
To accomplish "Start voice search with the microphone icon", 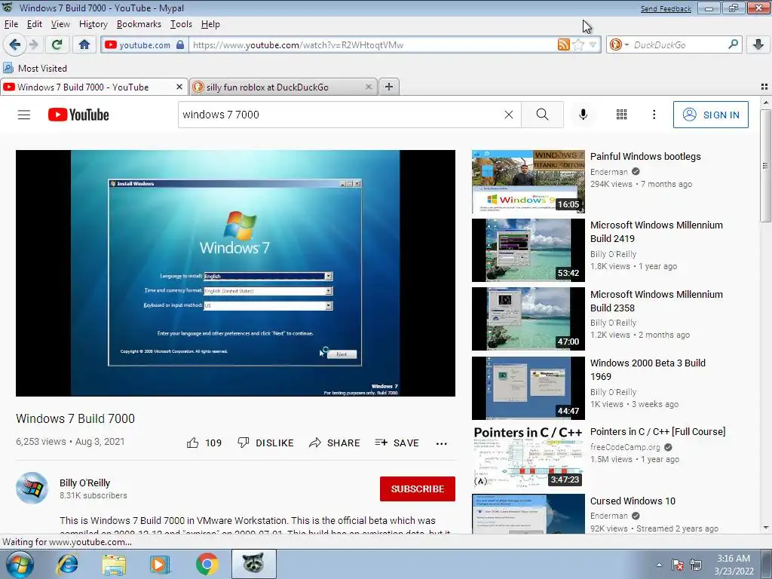I will click(583, 115).
